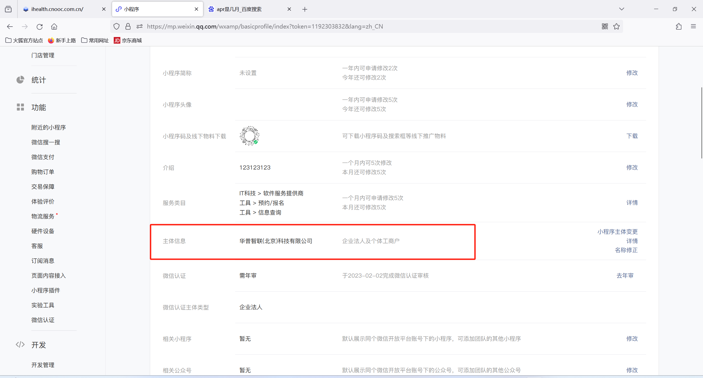This screenshot has height=378, width=703.
Task: Bookmark this page with the star icon
Action: point(616,26)
